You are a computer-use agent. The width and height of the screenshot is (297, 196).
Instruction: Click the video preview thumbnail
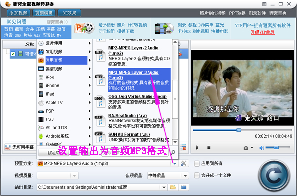[x=242, y=88]
